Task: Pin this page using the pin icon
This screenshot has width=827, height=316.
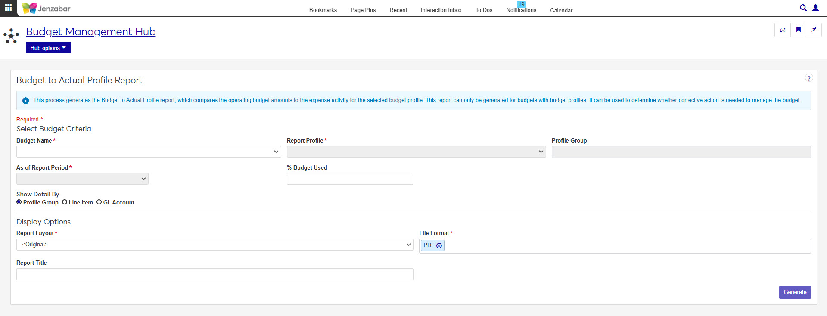Action: (x=814, y=30)
